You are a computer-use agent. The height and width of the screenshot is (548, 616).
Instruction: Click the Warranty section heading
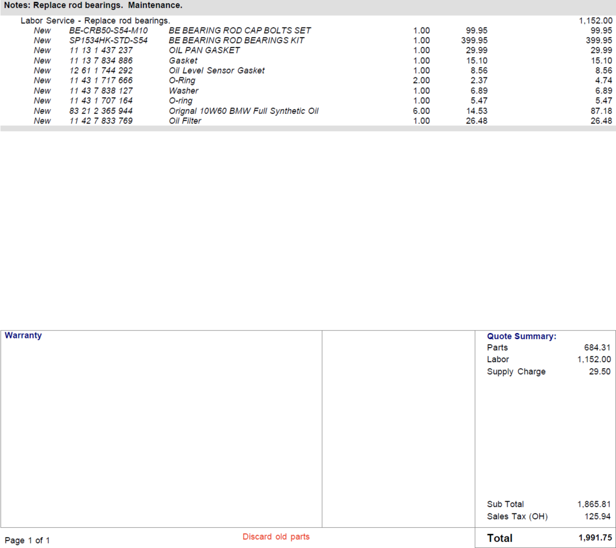[23, 335]
